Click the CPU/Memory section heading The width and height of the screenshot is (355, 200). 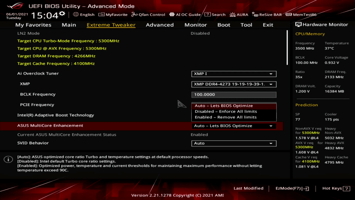[x=310, y=34]
